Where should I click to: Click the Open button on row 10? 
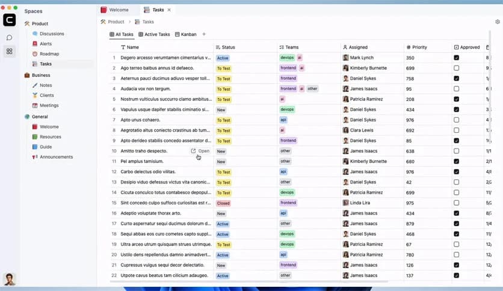click(200, 151)
